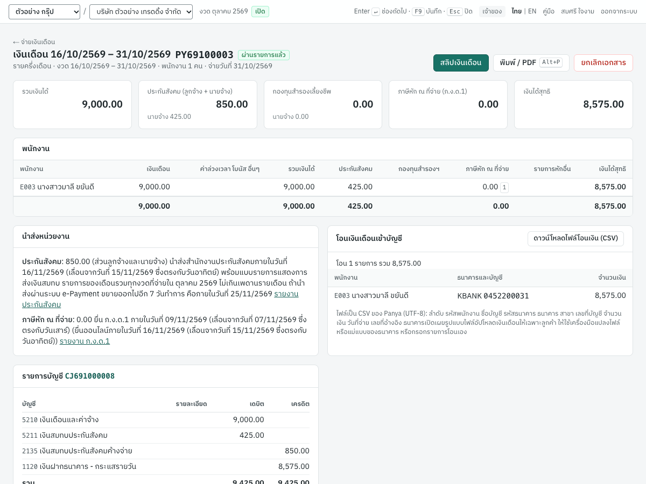Select E003 นางสาวมาลี ขยันดี in the bank transfer table

point(371,296)
